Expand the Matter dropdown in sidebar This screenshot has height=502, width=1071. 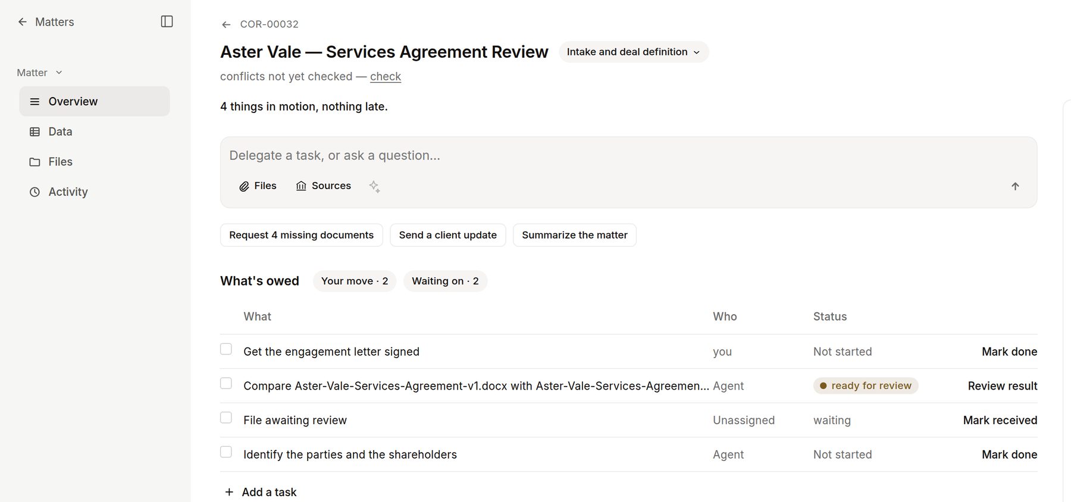[x=40, y=73]
